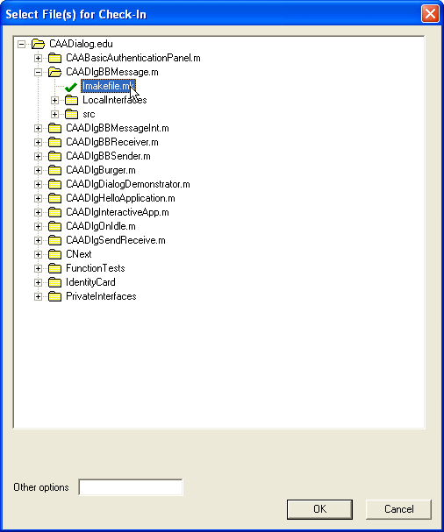Click the IdentityCard folder icon

54,282
